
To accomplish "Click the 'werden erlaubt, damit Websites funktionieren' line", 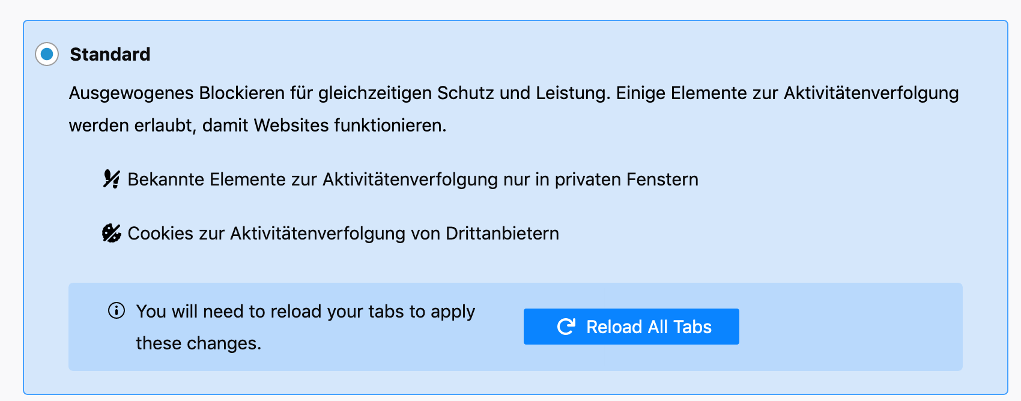I will tap(257, 125).
